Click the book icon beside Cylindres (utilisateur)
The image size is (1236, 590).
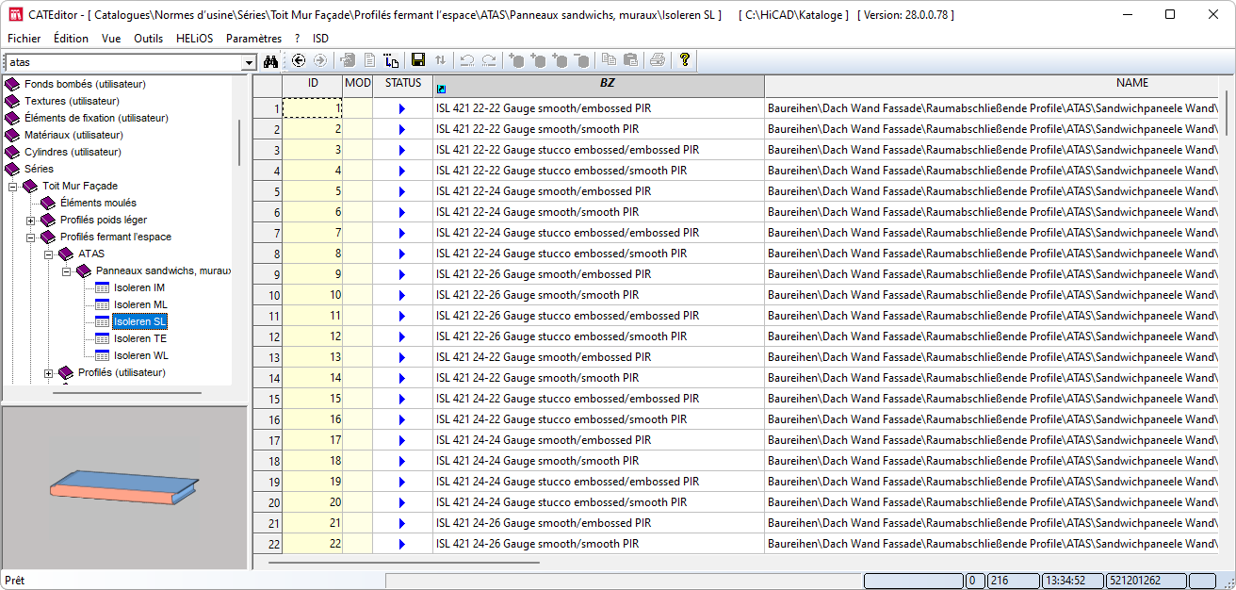pyautogui.click(x=12, y=152)
